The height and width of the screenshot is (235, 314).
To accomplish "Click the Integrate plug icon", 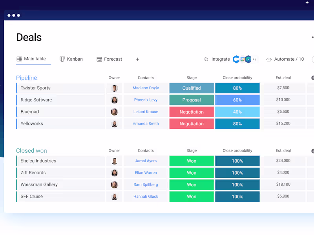I will coord(206,60).
